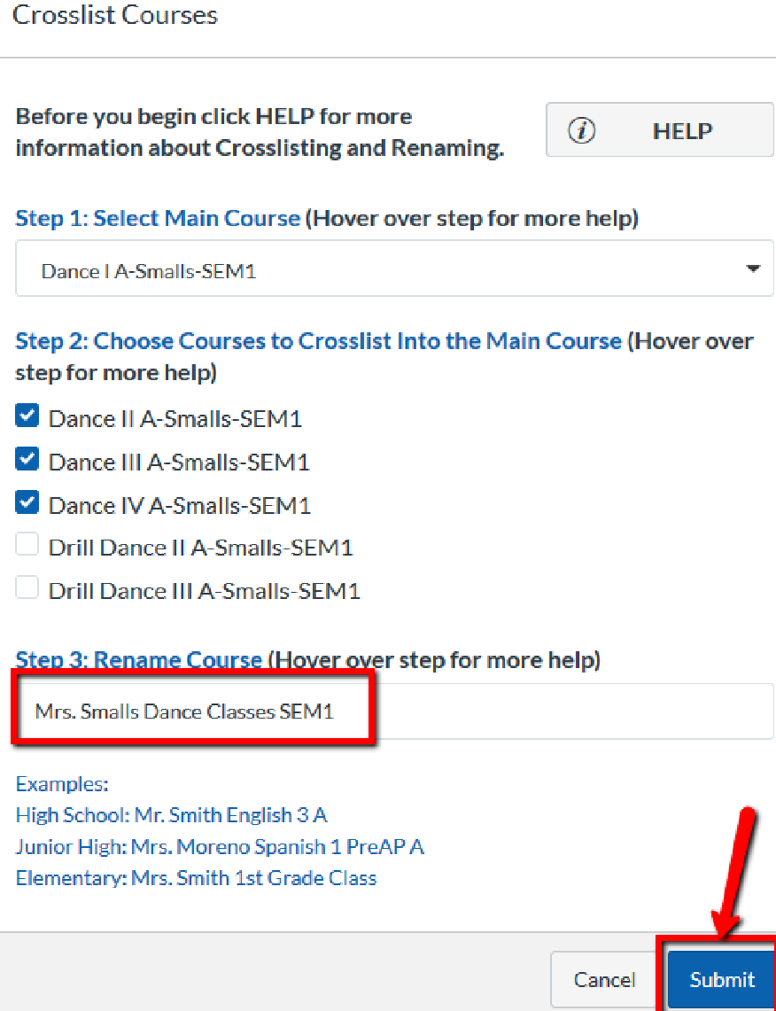Open the HELP information button
The width and height of the screenshot is (776, 1011).
[659, 131]
